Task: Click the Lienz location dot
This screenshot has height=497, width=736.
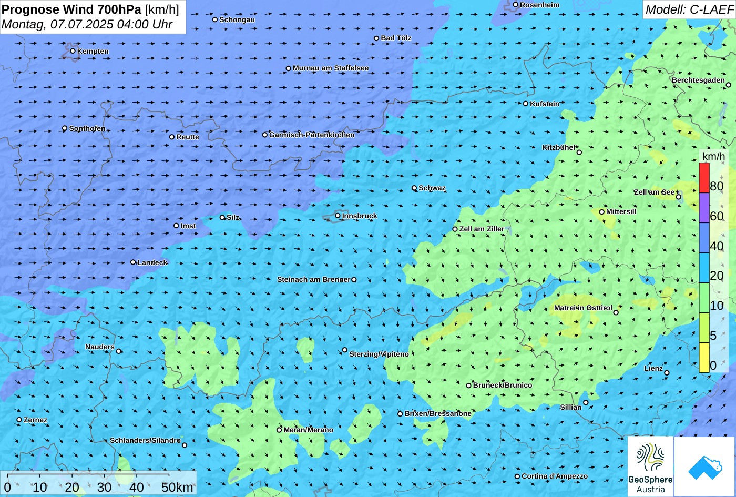Action: [667, 373]
